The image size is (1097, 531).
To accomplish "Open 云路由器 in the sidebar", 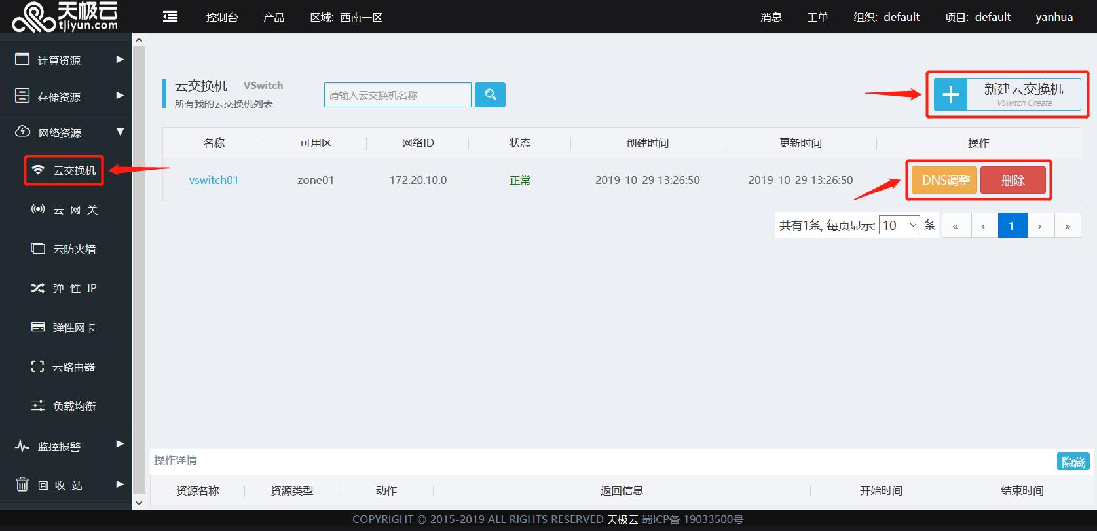I will coord(65,367).
